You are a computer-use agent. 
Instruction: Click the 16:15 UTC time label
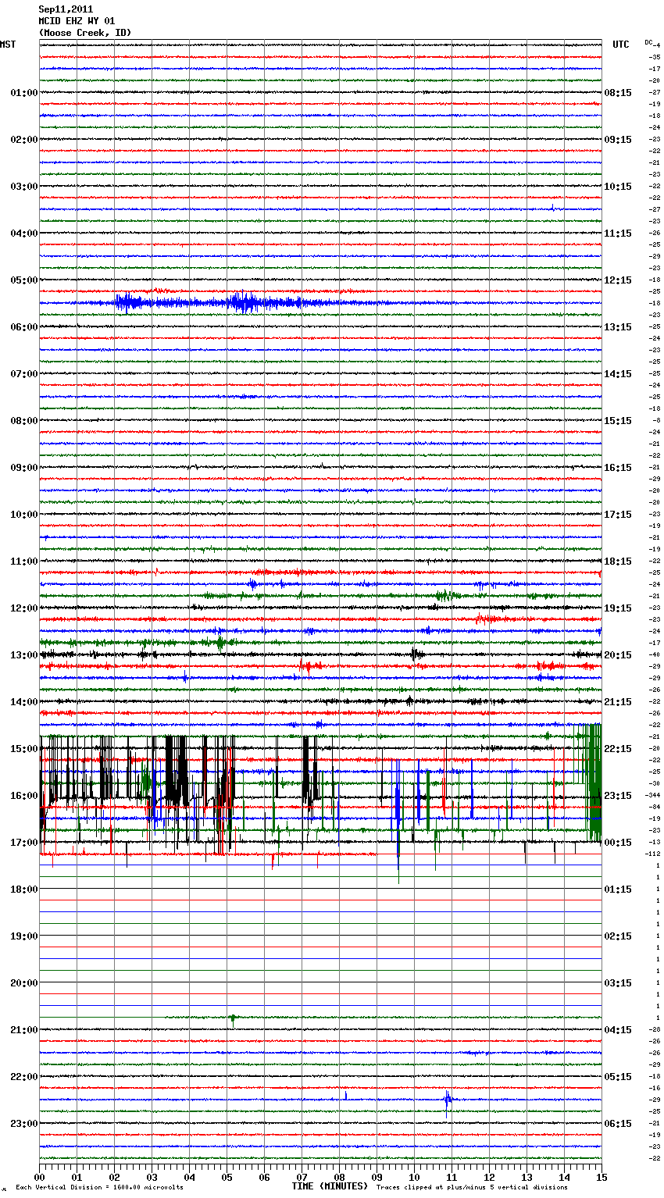point(618,468)
